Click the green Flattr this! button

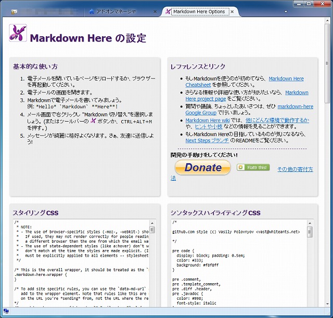(253, 167)
